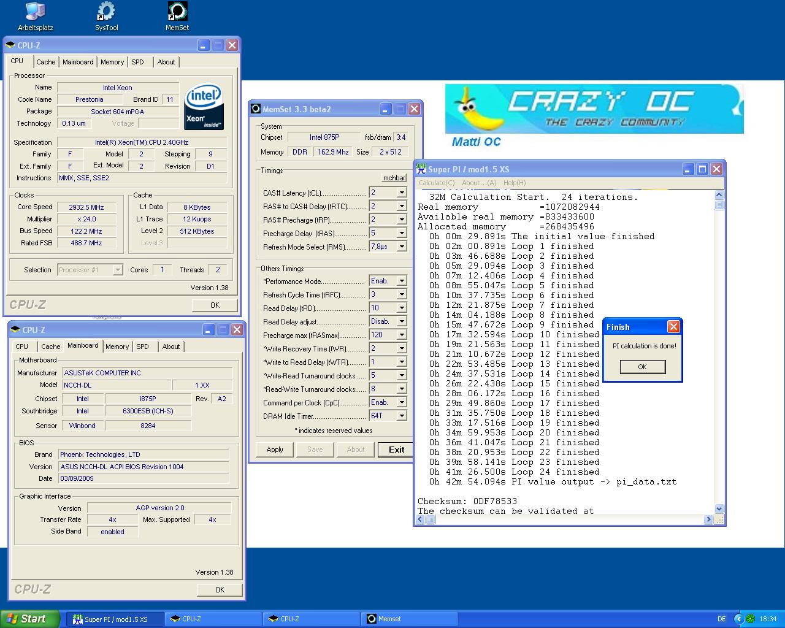The image size is (785, 628).
Task: Click the mchbar button in MemSet
Action: (x=394, y=178)
